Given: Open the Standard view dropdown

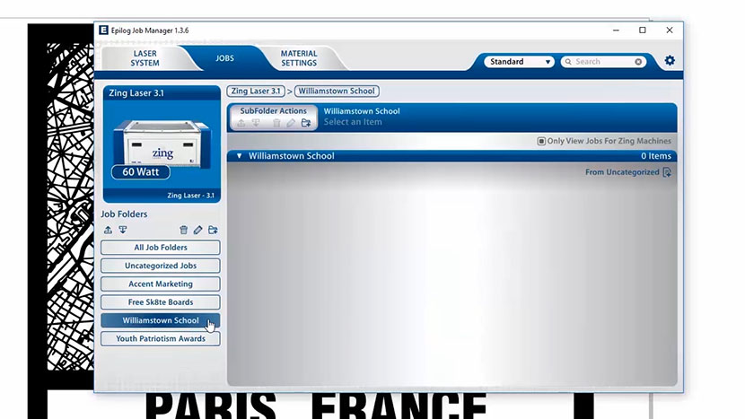Looking at the screenshot, I should point(520,62).
